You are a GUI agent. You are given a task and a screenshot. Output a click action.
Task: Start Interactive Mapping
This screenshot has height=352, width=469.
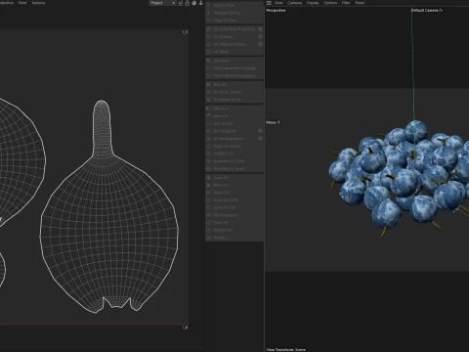[x=234, y=68]
